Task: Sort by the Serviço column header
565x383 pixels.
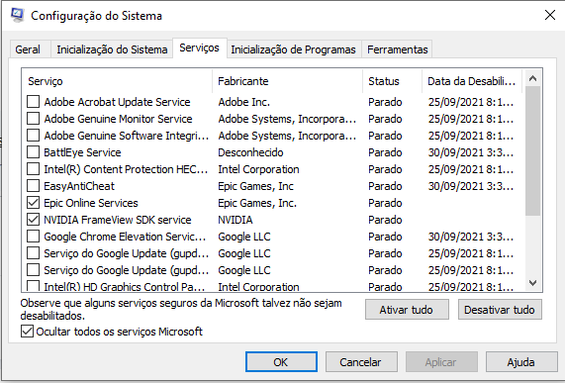Action: click(117, 81)
